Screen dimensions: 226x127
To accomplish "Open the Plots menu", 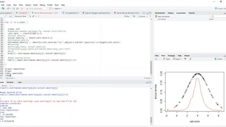I will [21, 5].
